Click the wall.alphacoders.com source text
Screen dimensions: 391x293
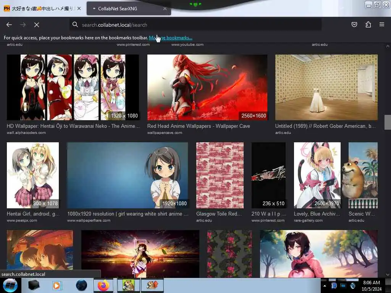[x=26, y=132]
